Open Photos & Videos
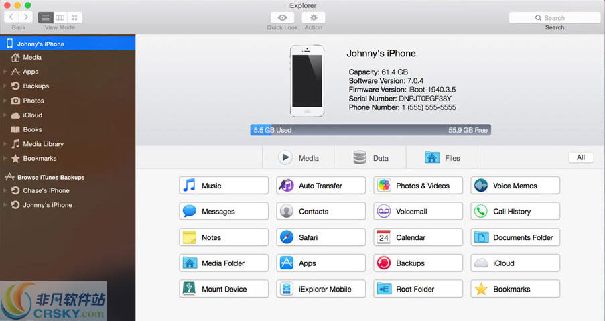 pos(418,186)
